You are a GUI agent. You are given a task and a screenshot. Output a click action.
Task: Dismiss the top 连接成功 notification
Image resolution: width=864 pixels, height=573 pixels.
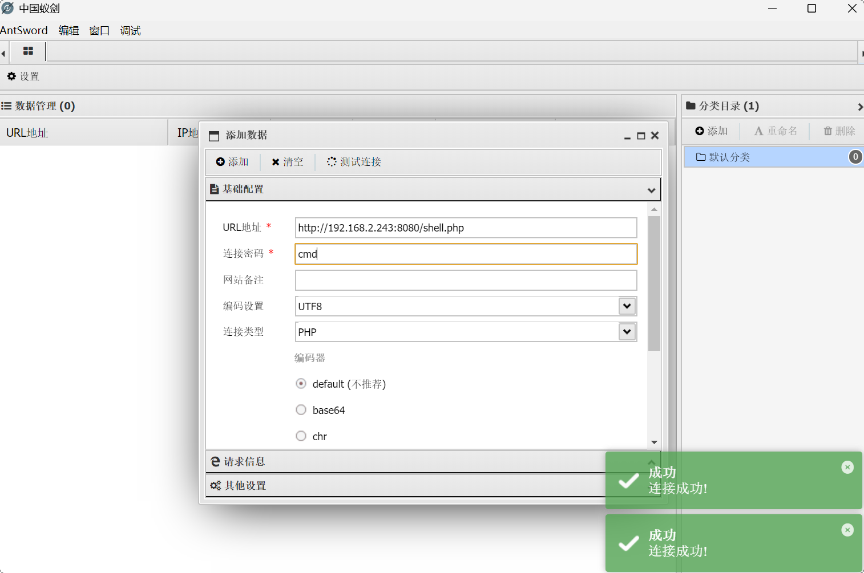click(x=847, y=468)
